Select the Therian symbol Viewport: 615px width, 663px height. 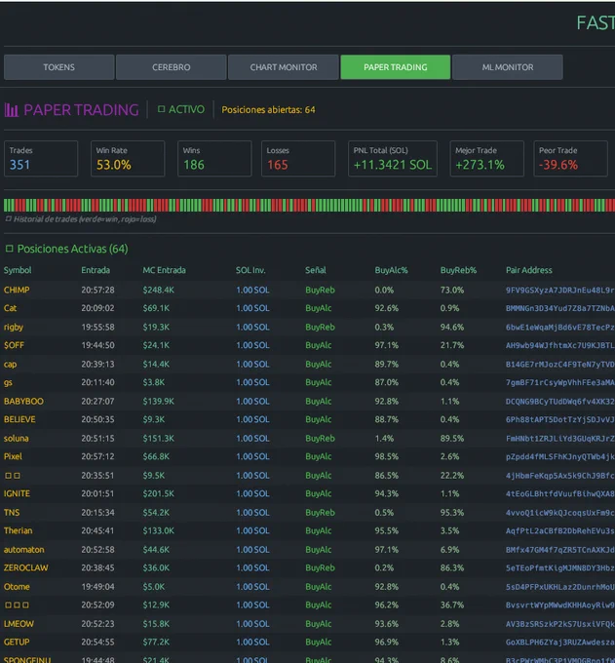pos(18,530)
